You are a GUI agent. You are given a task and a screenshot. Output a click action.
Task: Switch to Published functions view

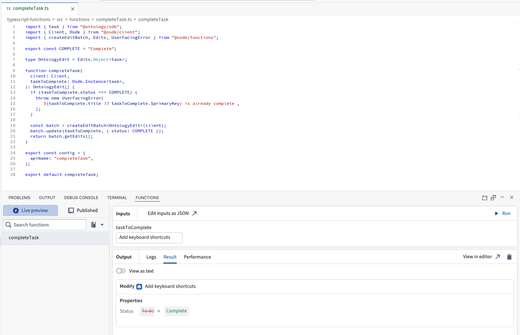click(83, 211)
